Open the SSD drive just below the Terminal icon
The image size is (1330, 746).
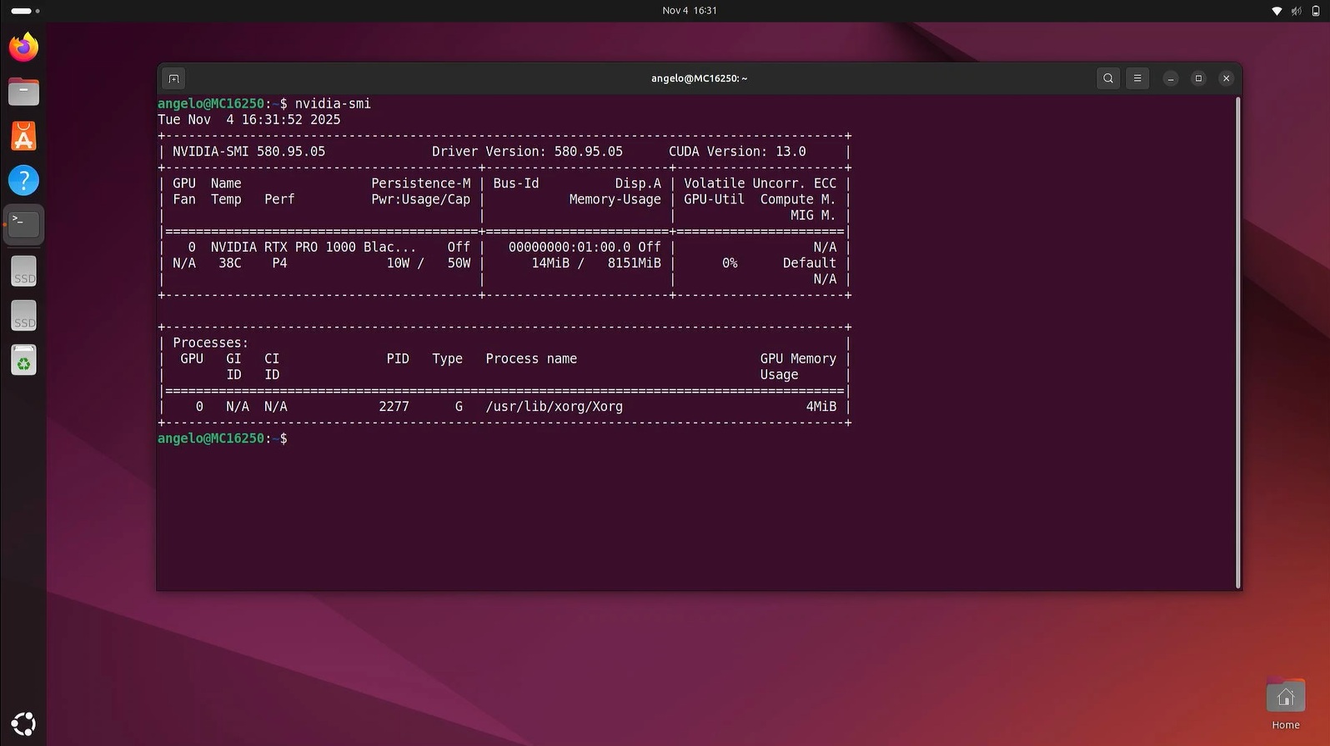23,271
